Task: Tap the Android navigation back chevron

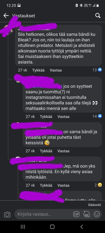Action: pos(81,227)
